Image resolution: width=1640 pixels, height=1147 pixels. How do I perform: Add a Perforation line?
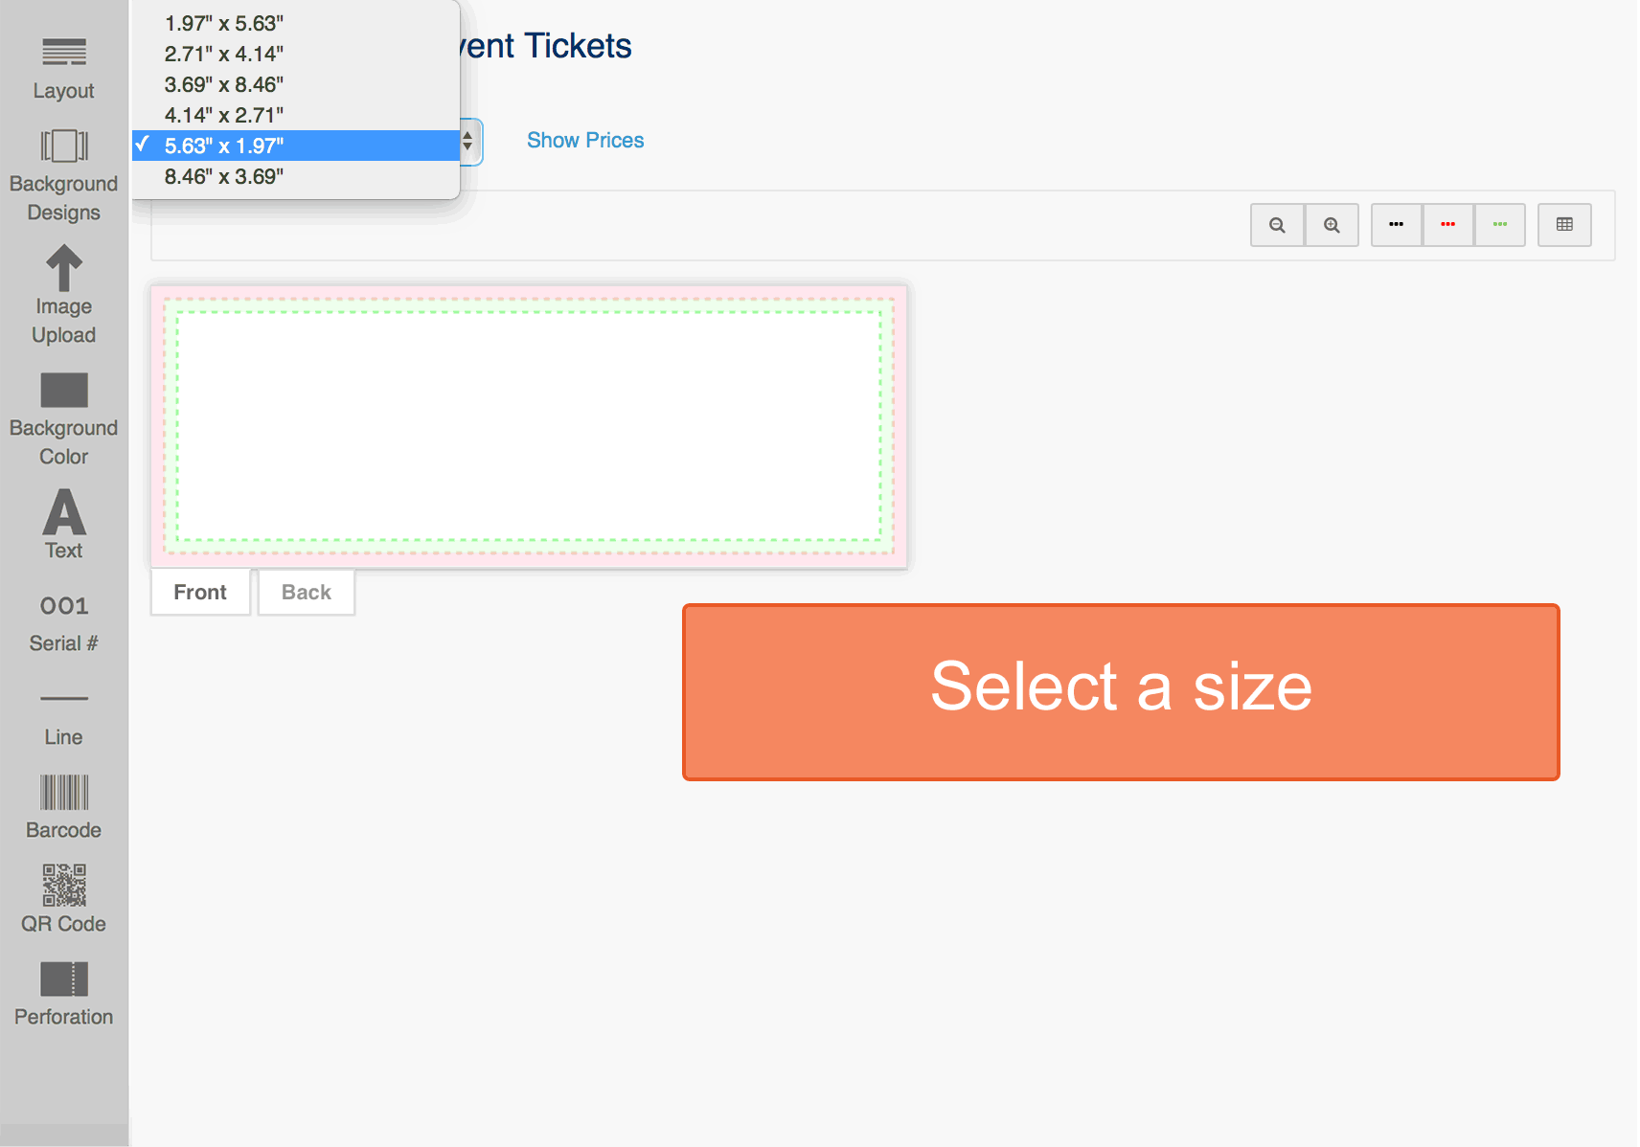pyautogui.click(x=63, y=994)
